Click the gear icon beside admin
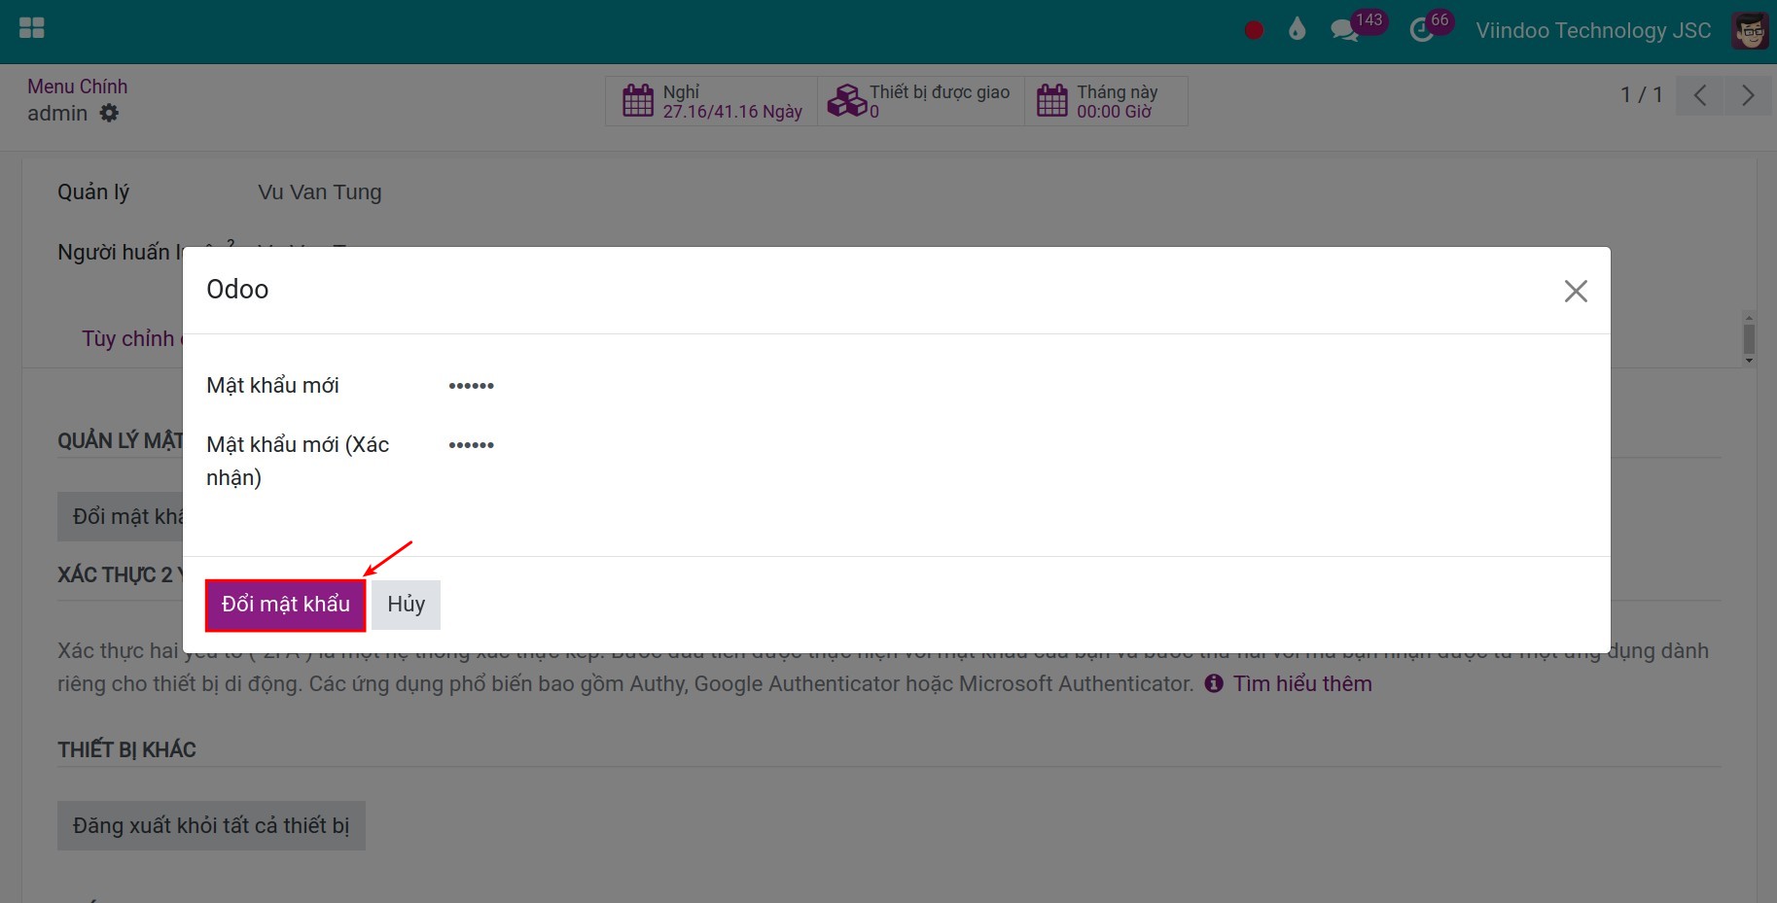This screenshot has height=903, width=1777. coord(110,113)
